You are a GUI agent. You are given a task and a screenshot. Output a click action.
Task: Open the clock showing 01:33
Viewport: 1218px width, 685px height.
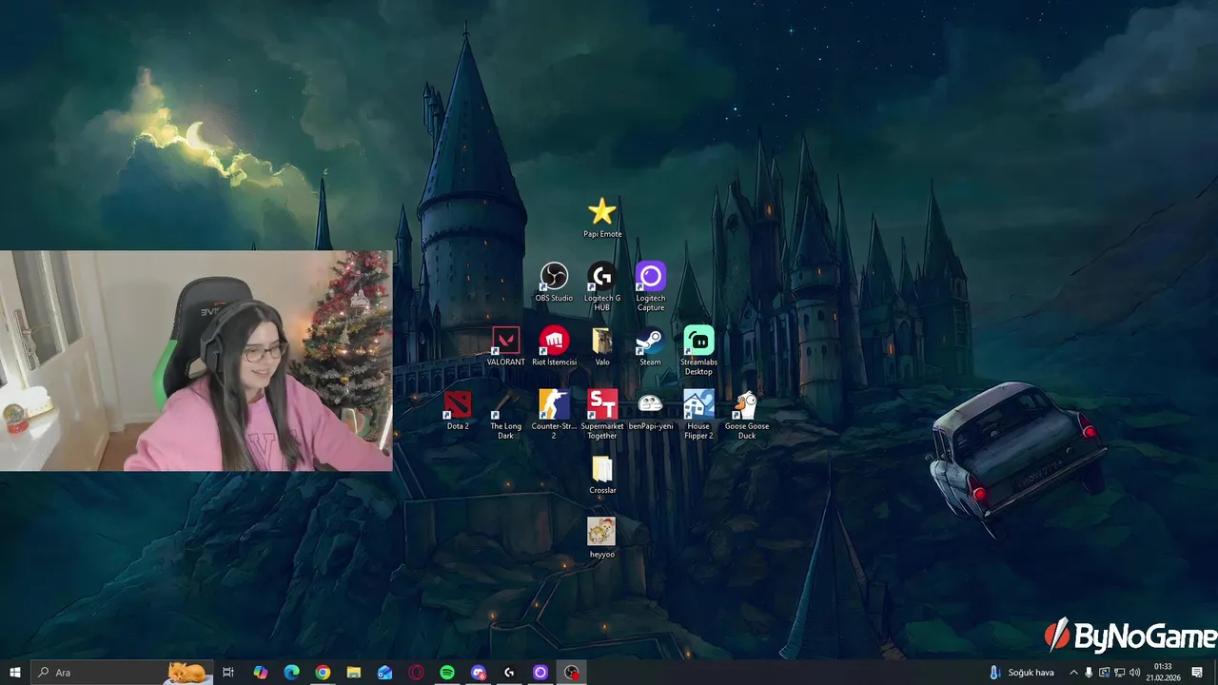click(x=1163, y=673)
